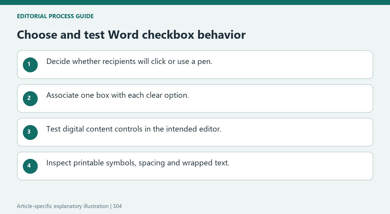Select the title 'Choose and test Word checkbox behavior'
This screenshot has width=390, height=214.
click(131, 35)
